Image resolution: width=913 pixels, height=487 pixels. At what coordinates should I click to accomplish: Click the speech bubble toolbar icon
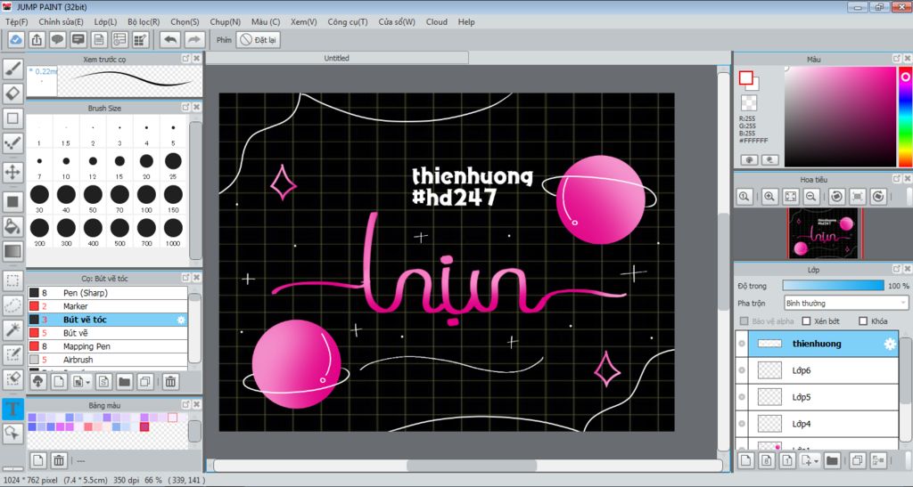tap(57, 39)
